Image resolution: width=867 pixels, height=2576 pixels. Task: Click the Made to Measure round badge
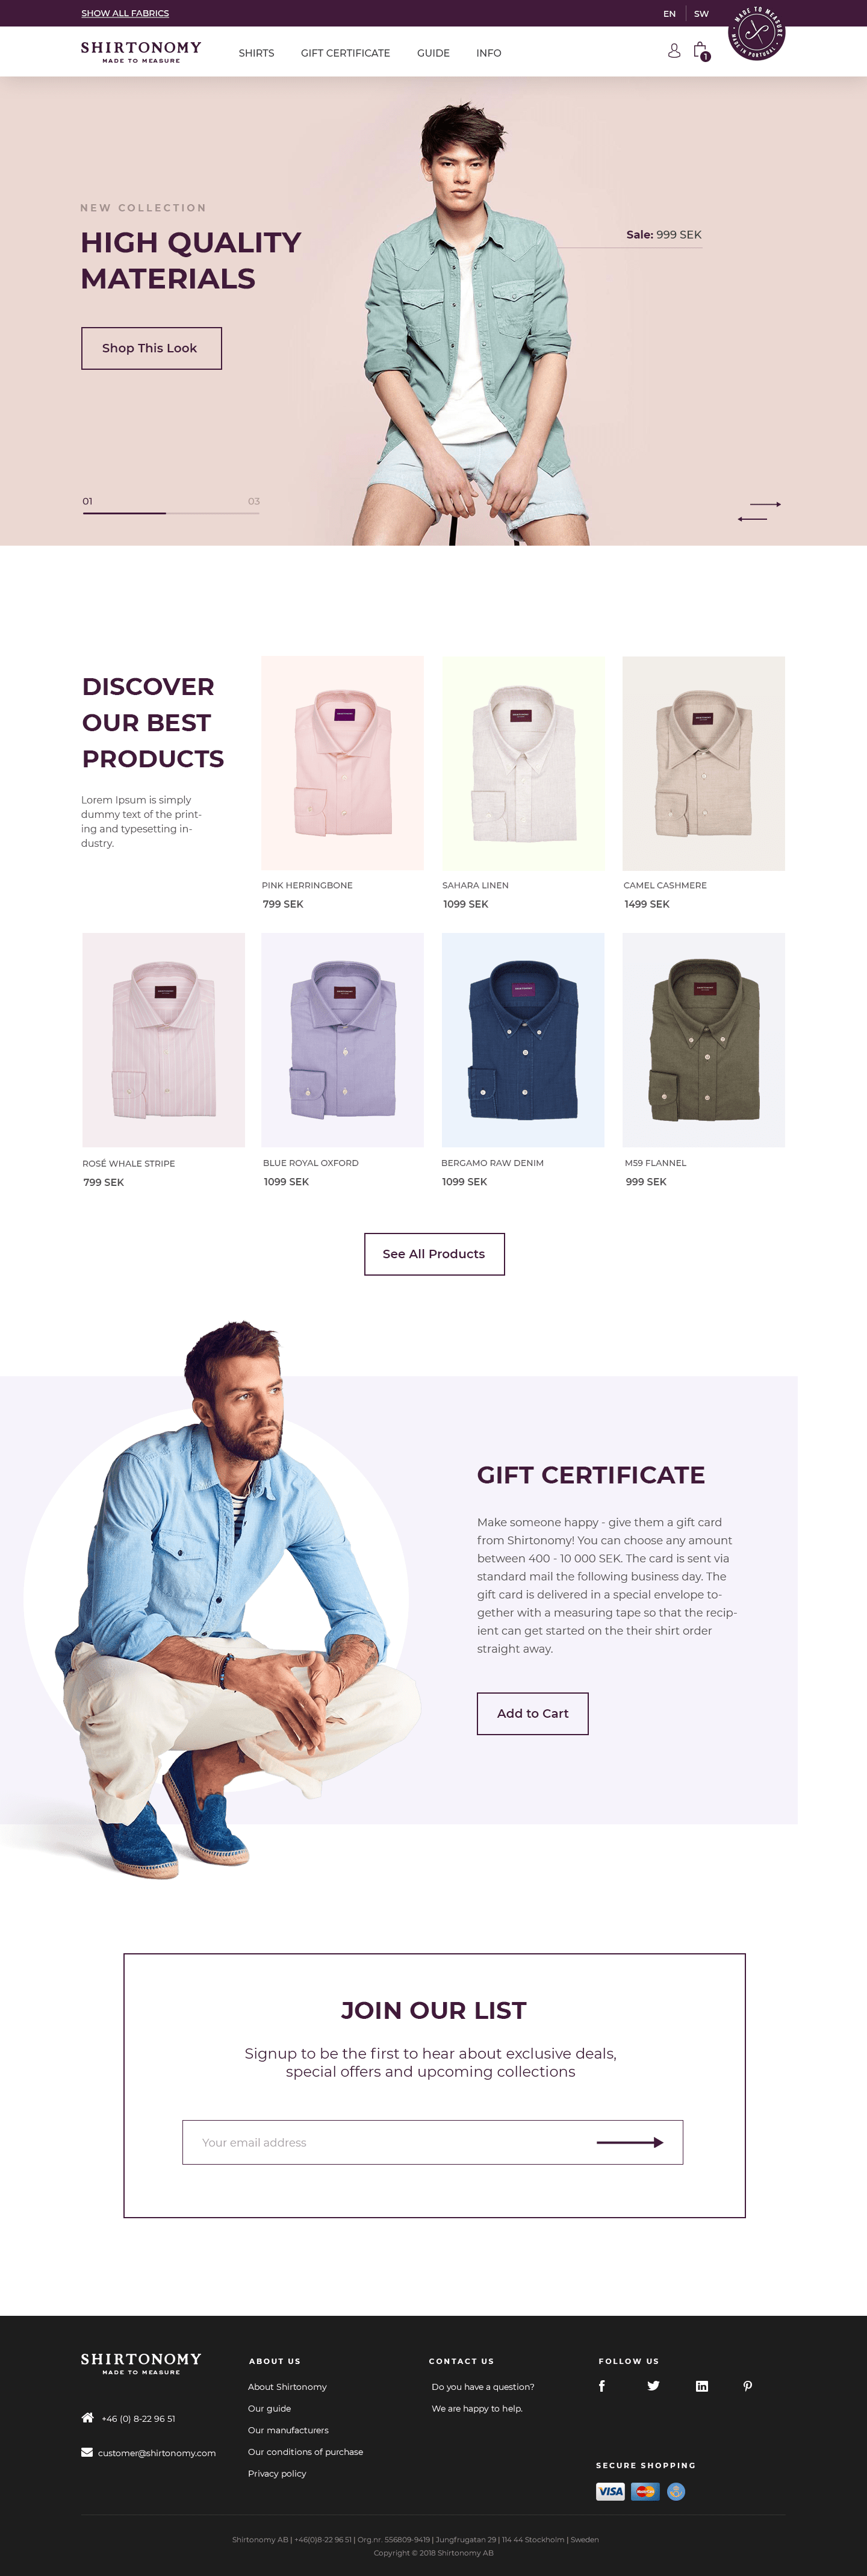757,33
